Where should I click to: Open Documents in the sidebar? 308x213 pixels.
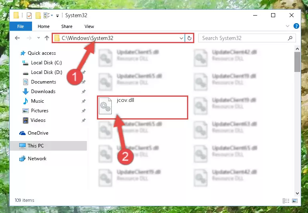tap(43, 82)
